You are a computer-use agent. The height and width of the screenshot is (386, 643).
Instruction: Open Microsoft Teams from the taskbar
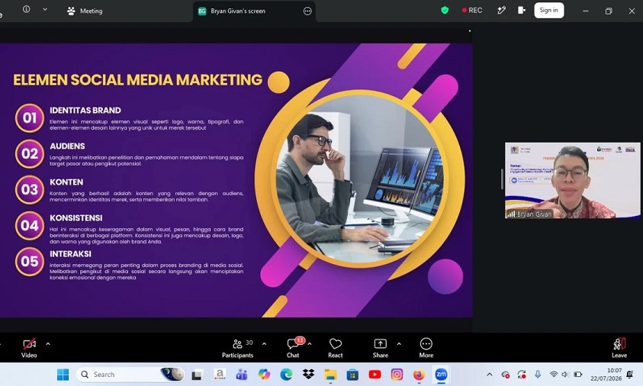[x=242, y=375]
